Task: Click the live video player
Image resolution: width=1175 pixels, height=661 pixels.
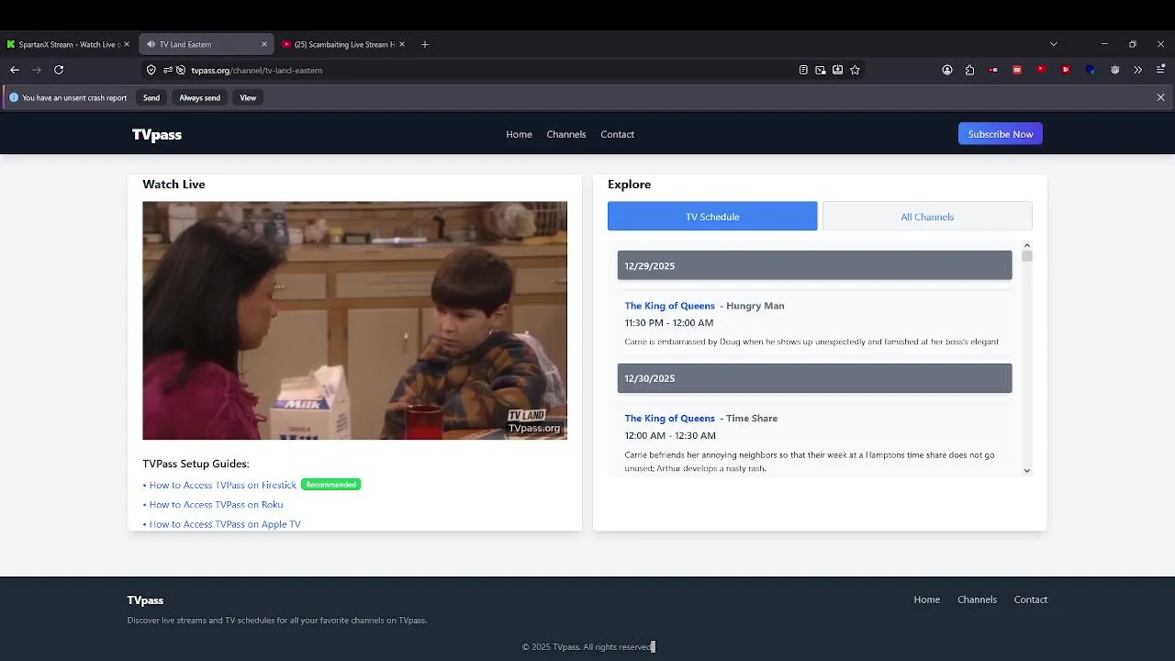Action: point(354,320)
